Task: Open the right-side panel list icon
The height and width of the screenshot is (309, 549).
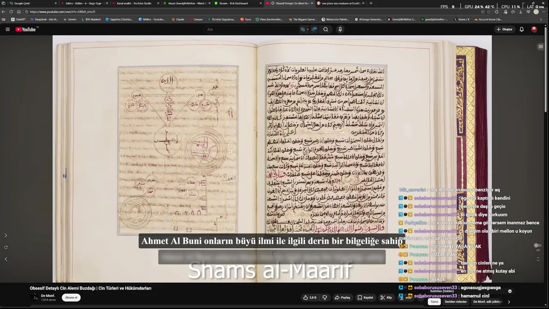Action: (x=540, y=46)
